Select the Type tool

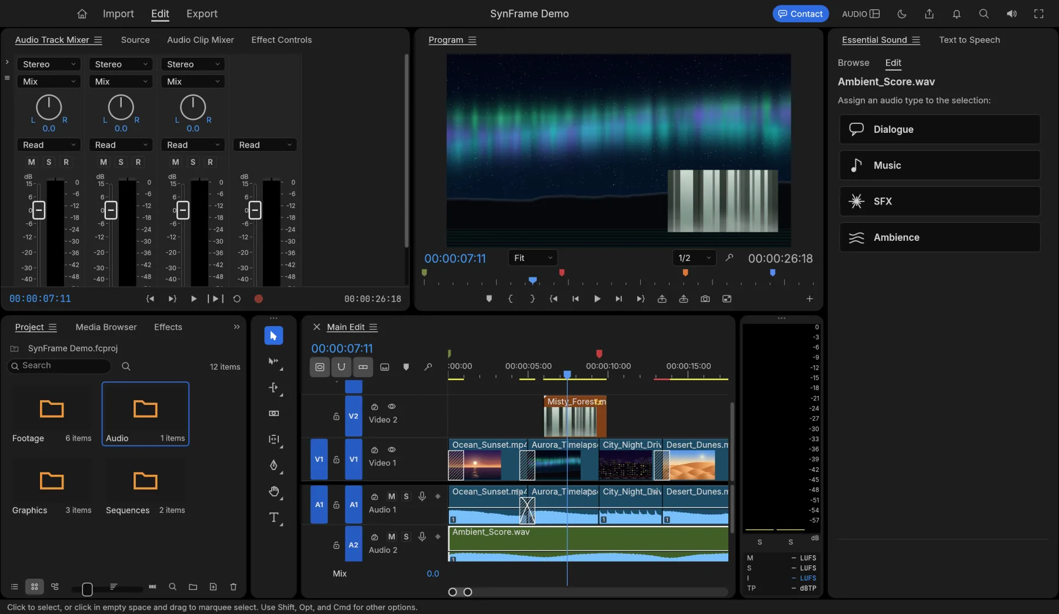274,517
